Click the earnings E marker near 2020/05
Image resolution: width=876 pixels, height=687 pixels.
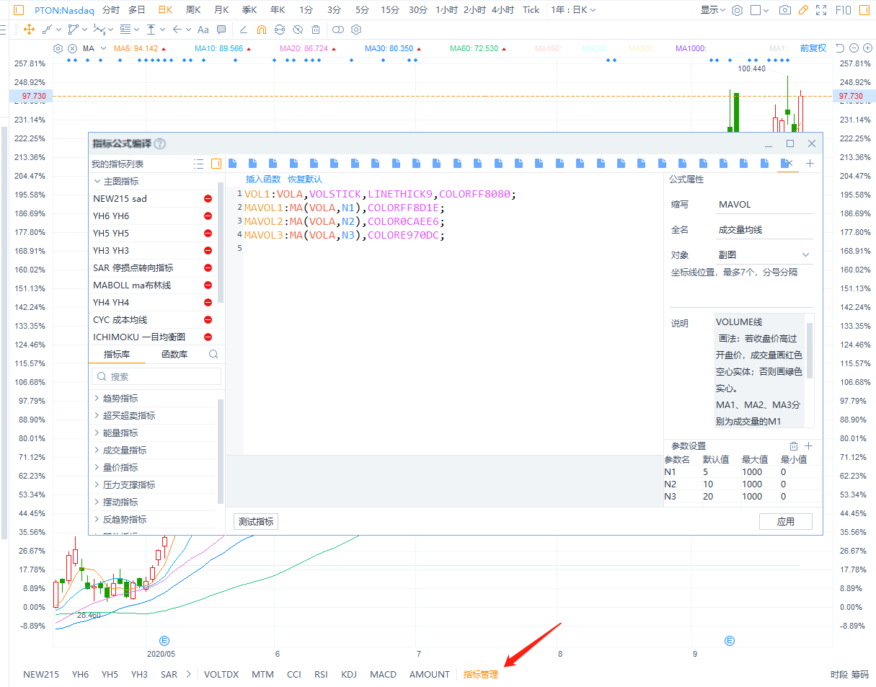(164, 640)
